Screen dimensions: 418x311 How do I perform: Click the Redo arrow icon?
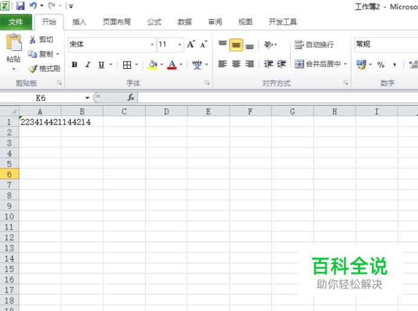52,5
